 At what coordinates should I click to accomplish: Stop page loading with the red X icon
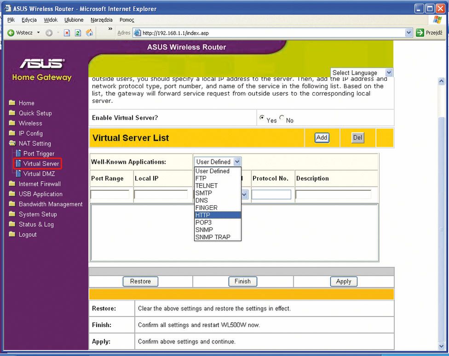(67, 33)
